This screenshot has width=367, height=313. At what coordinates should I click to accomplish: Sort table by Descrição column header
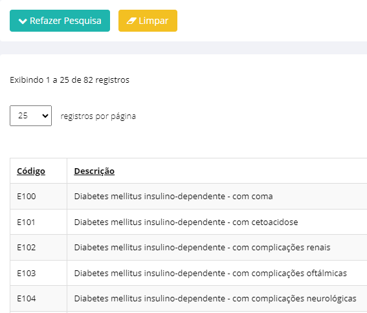click(x=95, y=171)
